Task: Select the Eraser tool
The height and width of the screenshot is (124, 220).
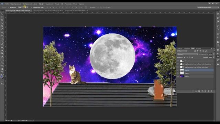Action: point(2,44)
